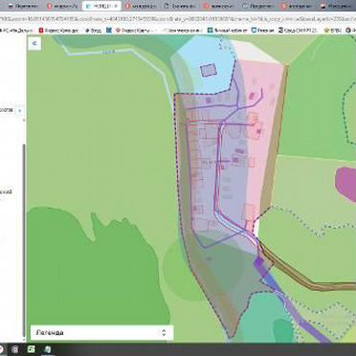The height and width of the screenshot is (356, 356).
Task: Open the green spreadsheet app in taskbar
Action: click(x=31, y=349)
